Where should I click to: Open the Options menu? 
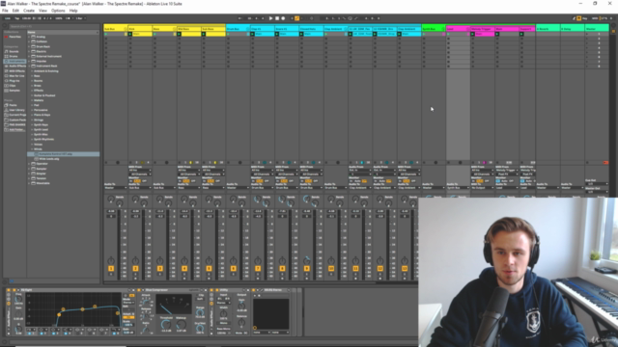(58, 11)
